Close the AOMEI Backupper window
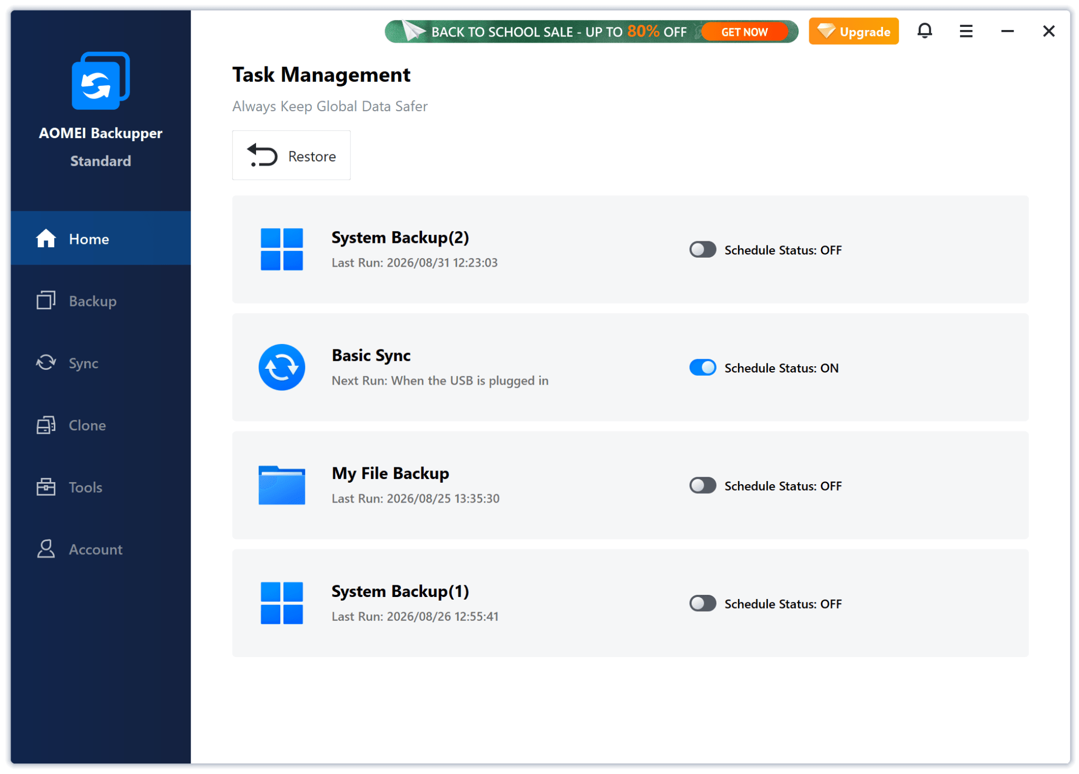 pos(1048,31)
